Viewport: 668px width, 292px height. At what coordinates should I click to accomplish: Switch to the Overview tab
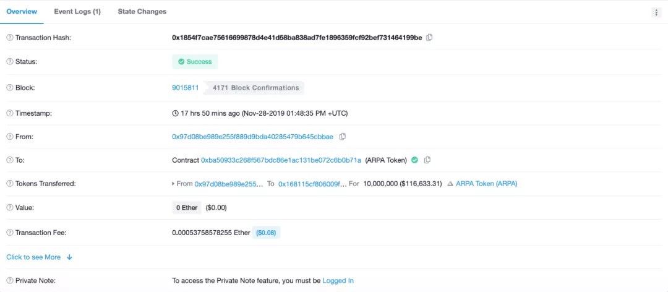(22, 12)
